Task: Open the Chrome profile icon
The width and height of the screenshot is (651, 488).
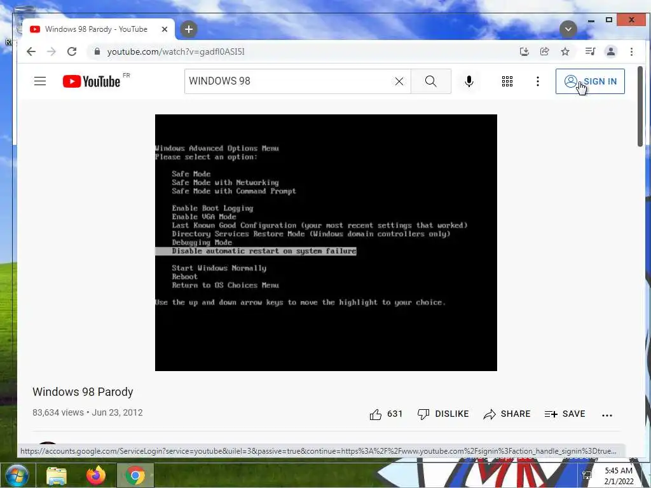Action: click(x=611, y=51)
